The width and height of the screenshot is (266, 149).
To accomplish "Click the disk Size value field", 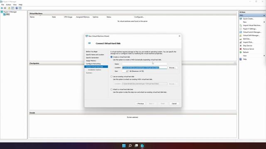I will point(126,71).
